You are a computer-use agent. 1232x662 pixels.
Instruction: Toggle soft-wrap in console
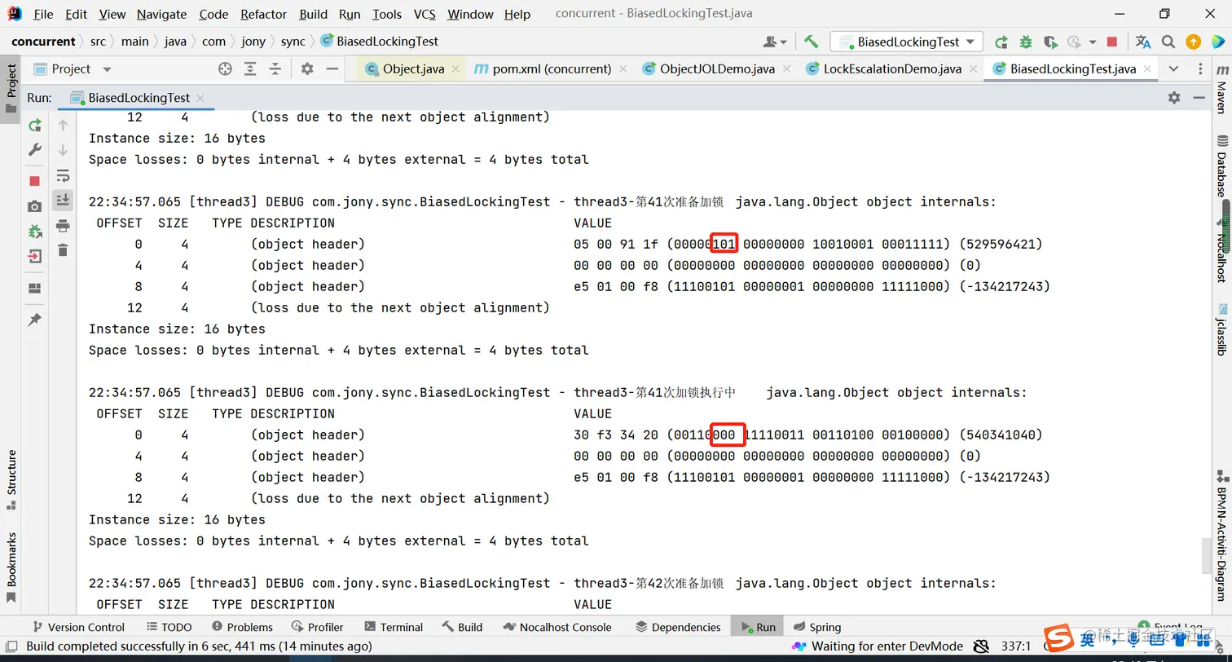[x=63, y=175]
